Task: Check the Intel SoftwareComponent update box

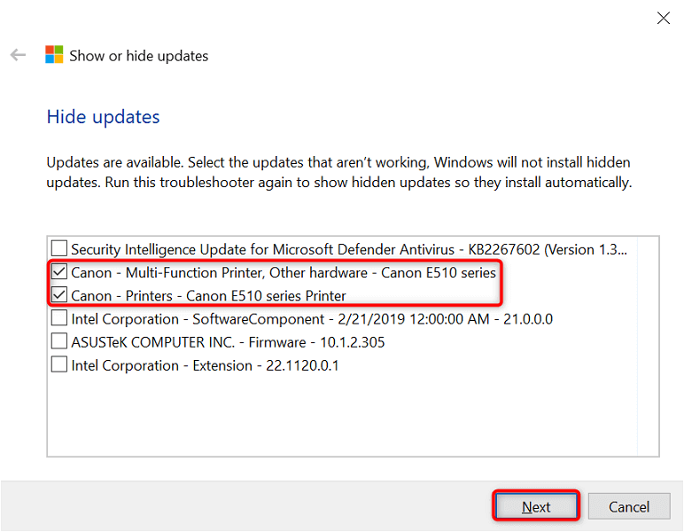Action: [x=59, y=318]
